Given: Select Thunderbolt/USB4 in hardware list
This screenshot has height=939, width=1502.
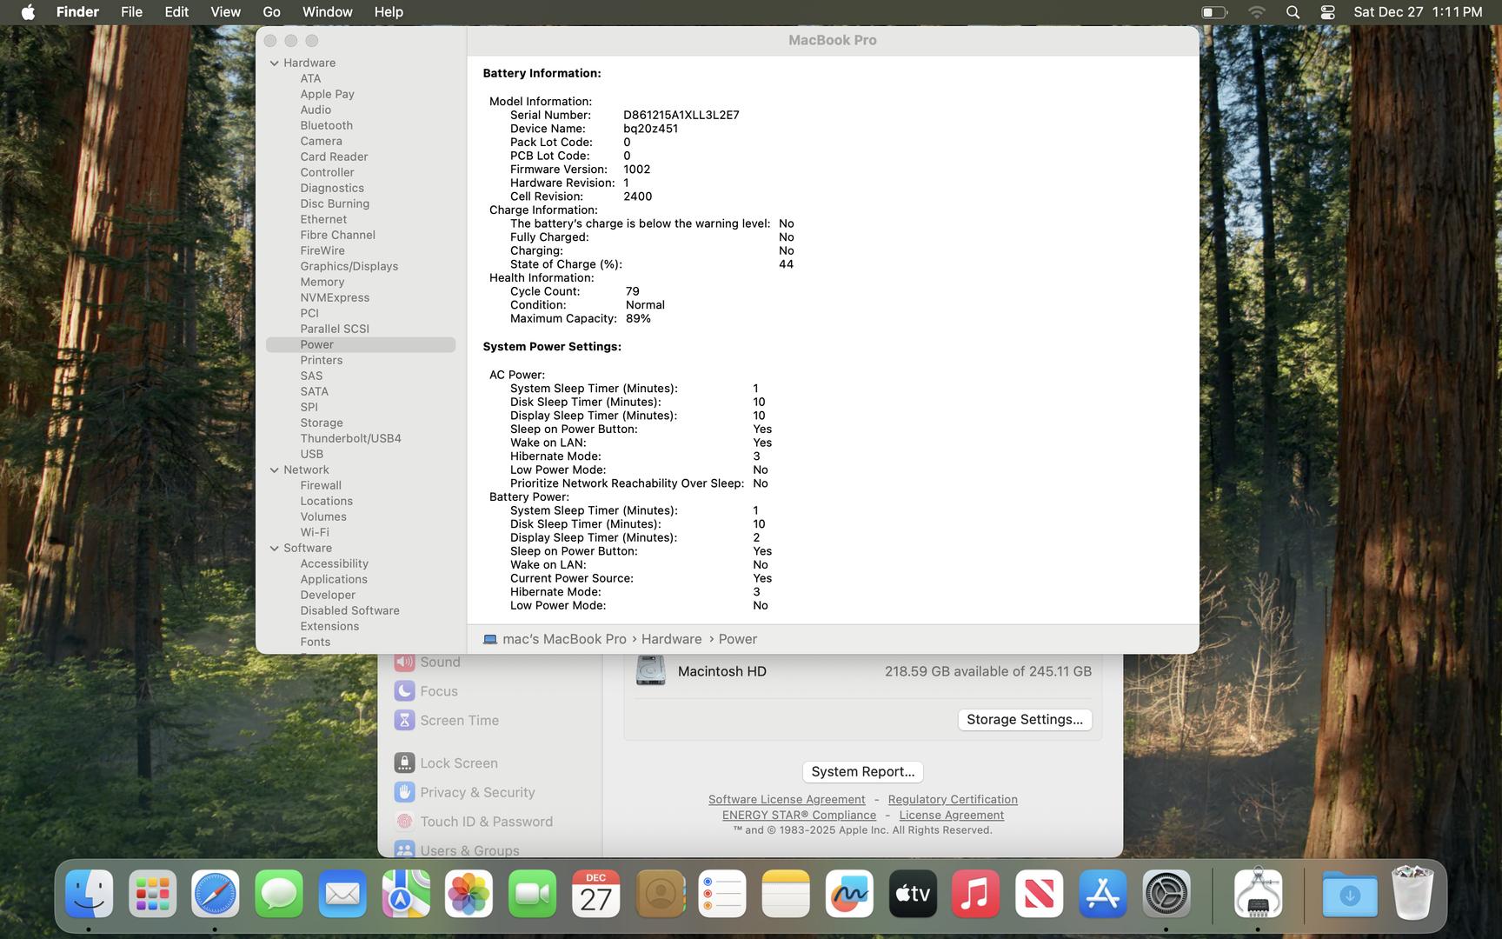Looking at the screenshot, I should 350,438.
